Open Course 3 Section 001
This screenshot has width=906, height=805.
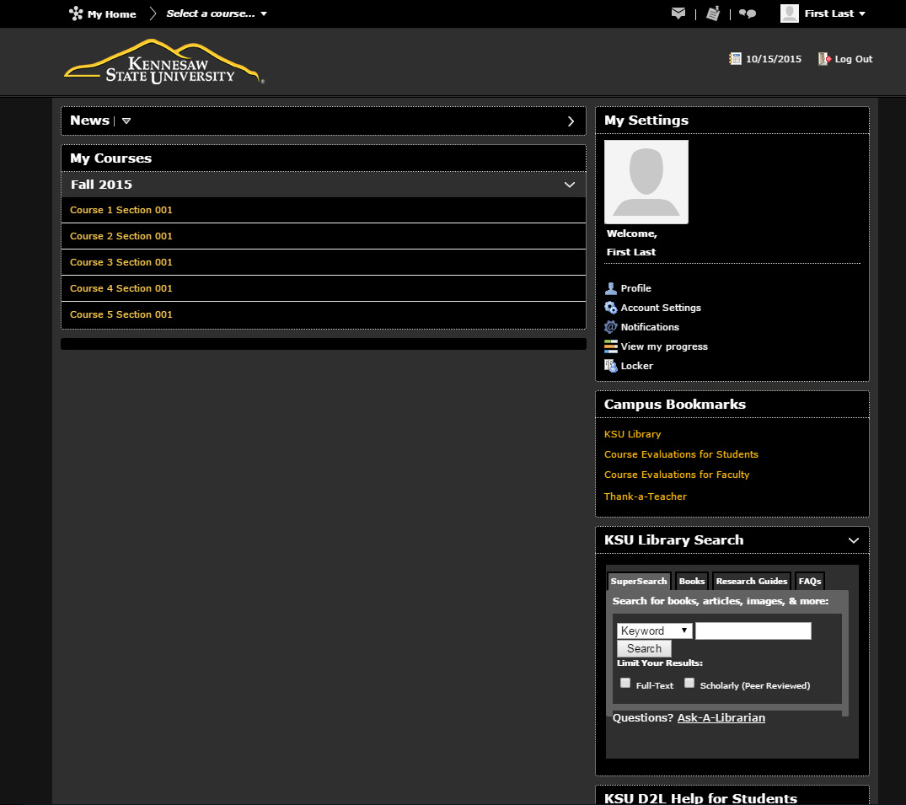[121, 261]
